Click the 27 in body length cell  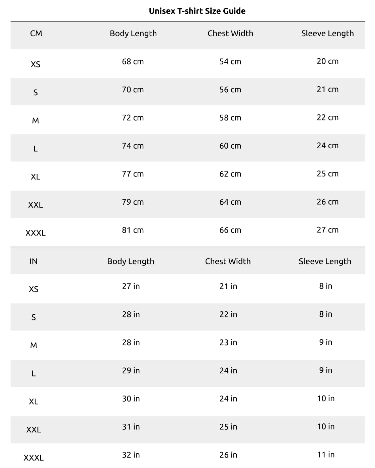pos(131,286)
